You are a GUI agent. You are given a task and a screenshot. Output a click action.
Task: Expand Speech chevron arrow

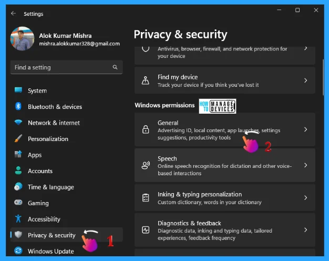[306, 165]
